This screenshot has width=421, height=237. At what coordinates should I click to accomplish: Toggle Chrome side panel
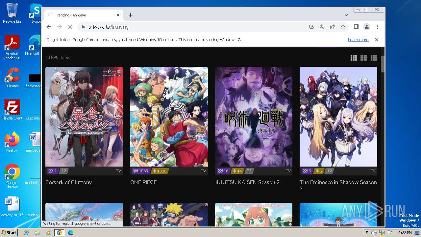[356, 27]
